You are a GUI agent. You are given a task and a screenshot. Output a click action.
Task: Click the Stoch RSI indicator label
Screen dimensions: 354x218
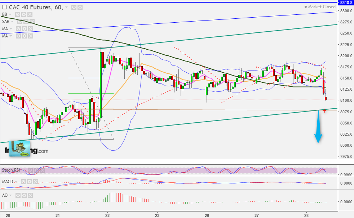pos(11,170)
